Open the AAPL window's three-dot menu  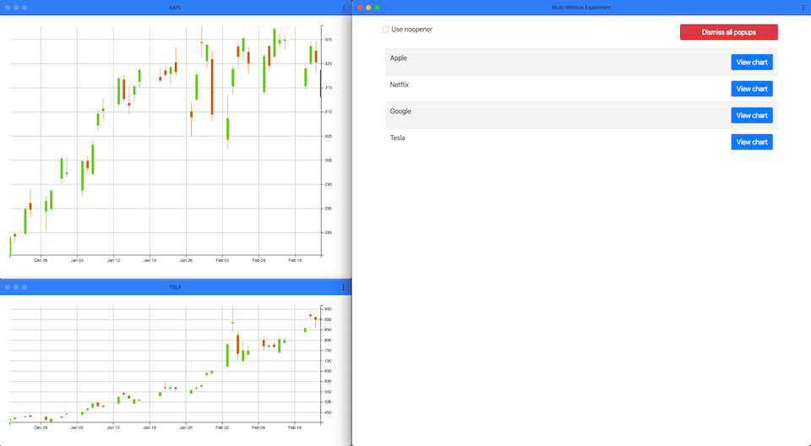coord(343,8)
